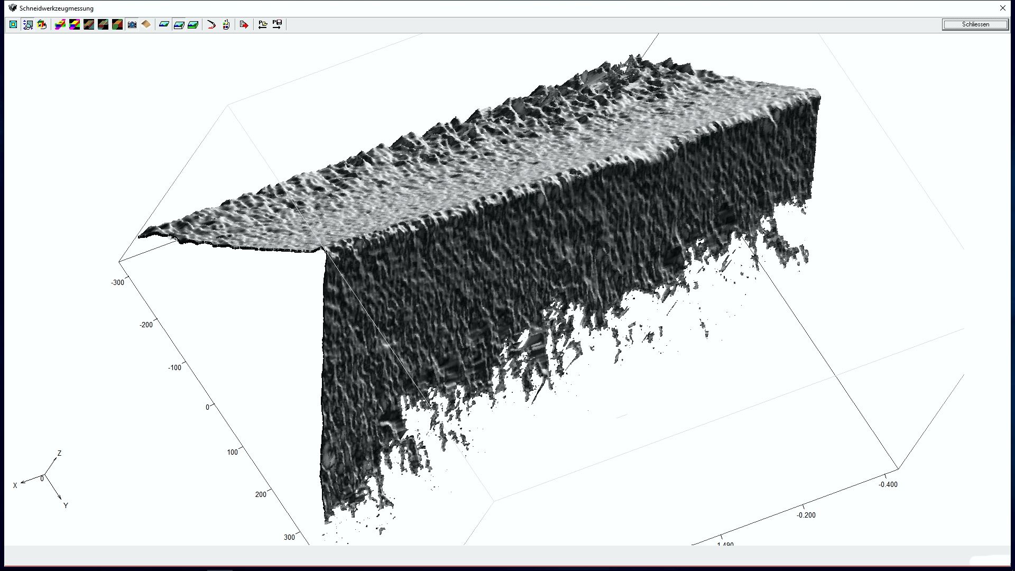The image size is (1015, 571).
Task: Toggle the surface with base box view
Action: point(179,24)
